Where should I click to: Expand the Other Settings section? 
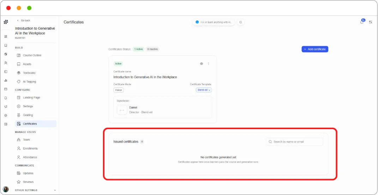coord(35,190)
